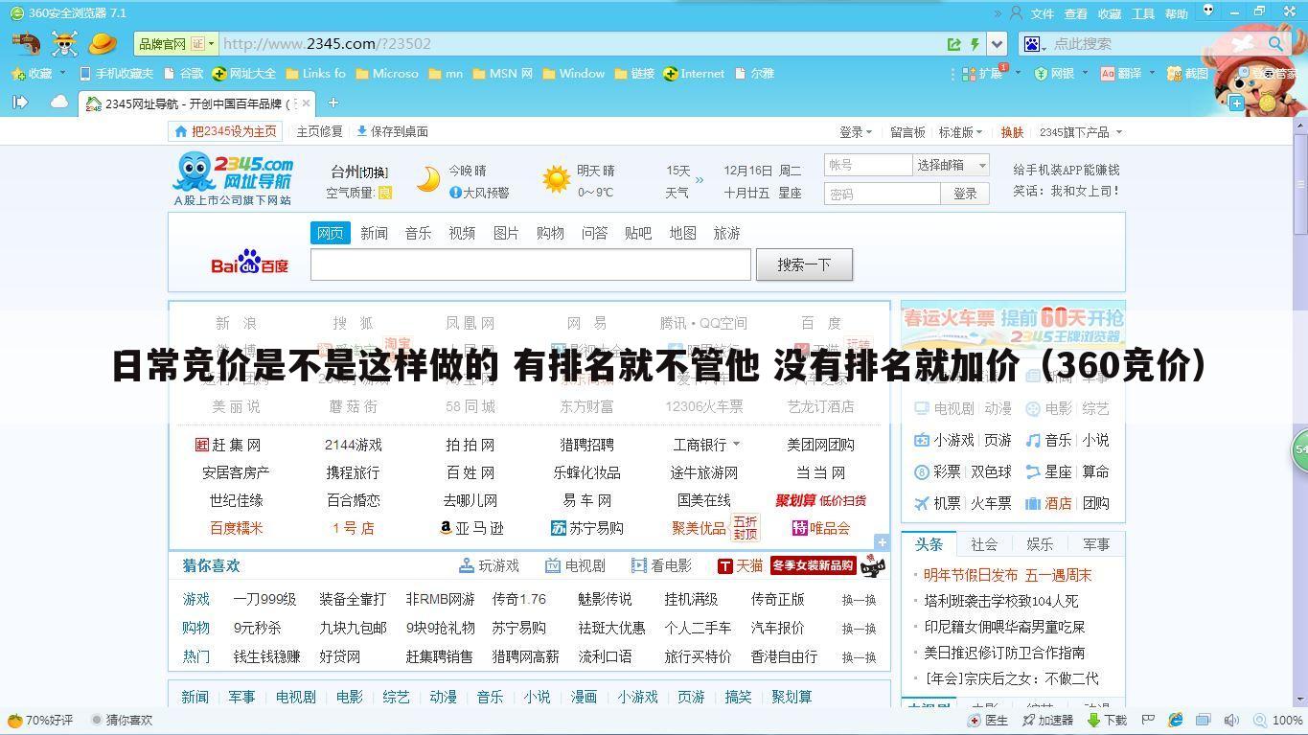The width and height of the screenshot is (1308, 735).
Task: Select the 视频 search tab
Action: tap(462, 233)
